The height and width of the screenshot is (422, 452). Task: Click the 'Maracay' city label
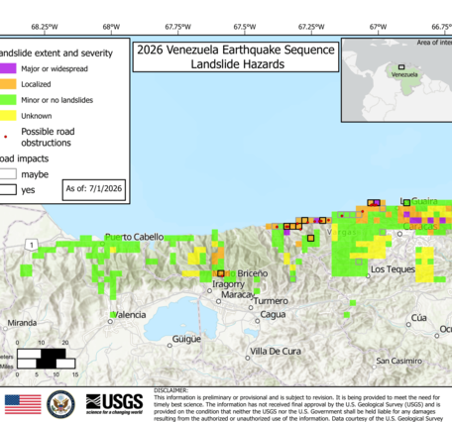point(238,294)
